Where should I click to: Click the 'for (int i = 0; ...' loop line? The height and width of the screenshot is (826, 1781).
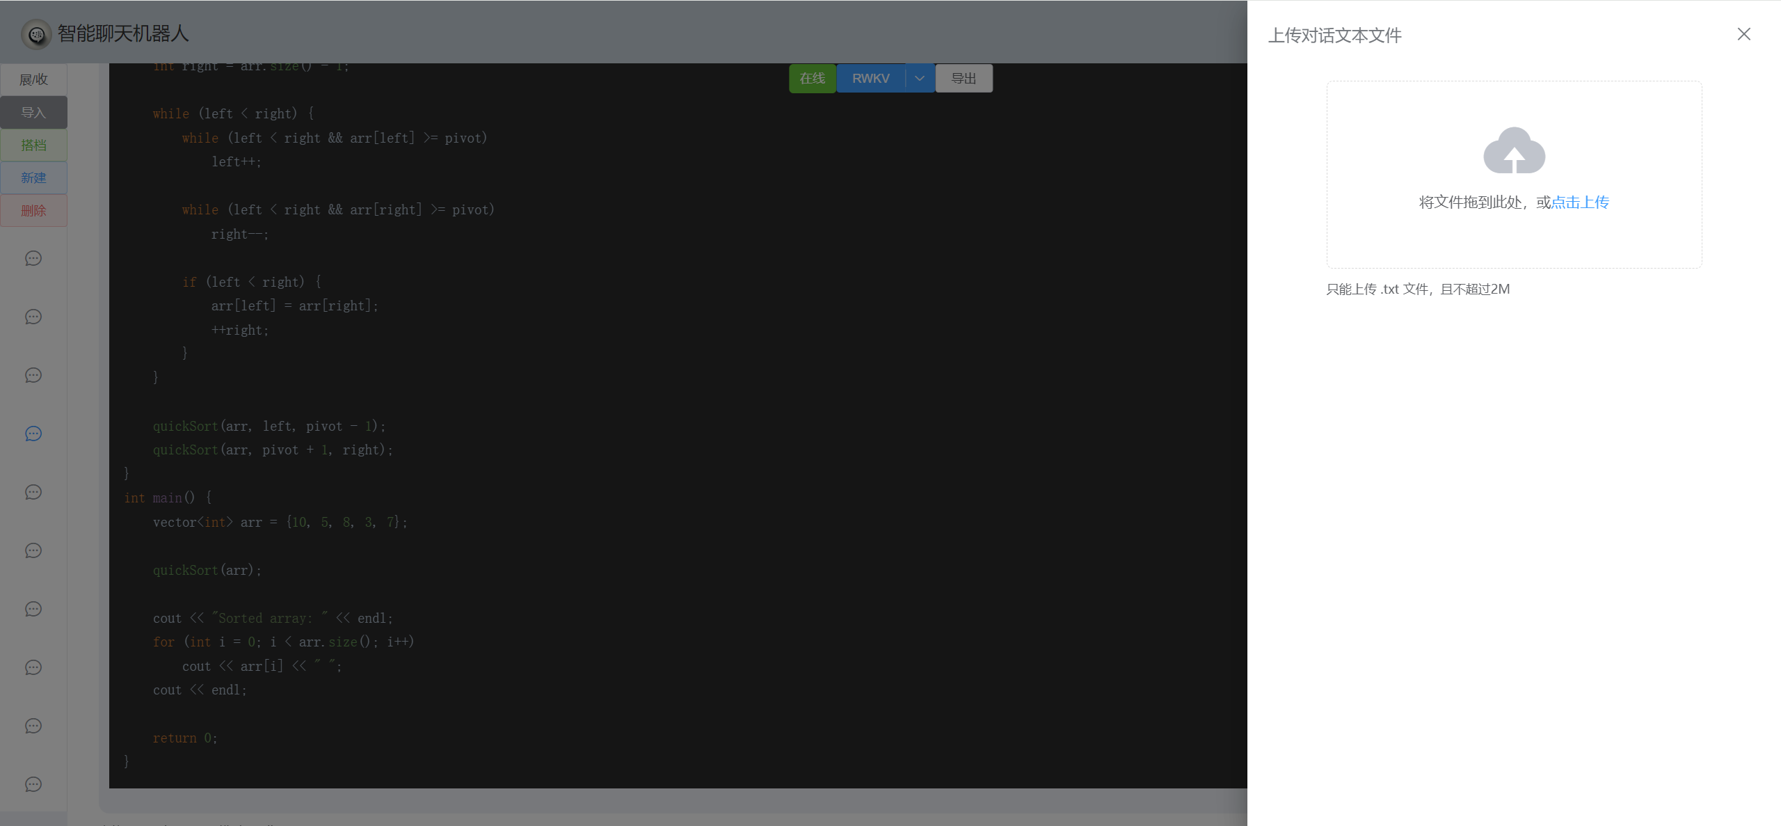284,642
